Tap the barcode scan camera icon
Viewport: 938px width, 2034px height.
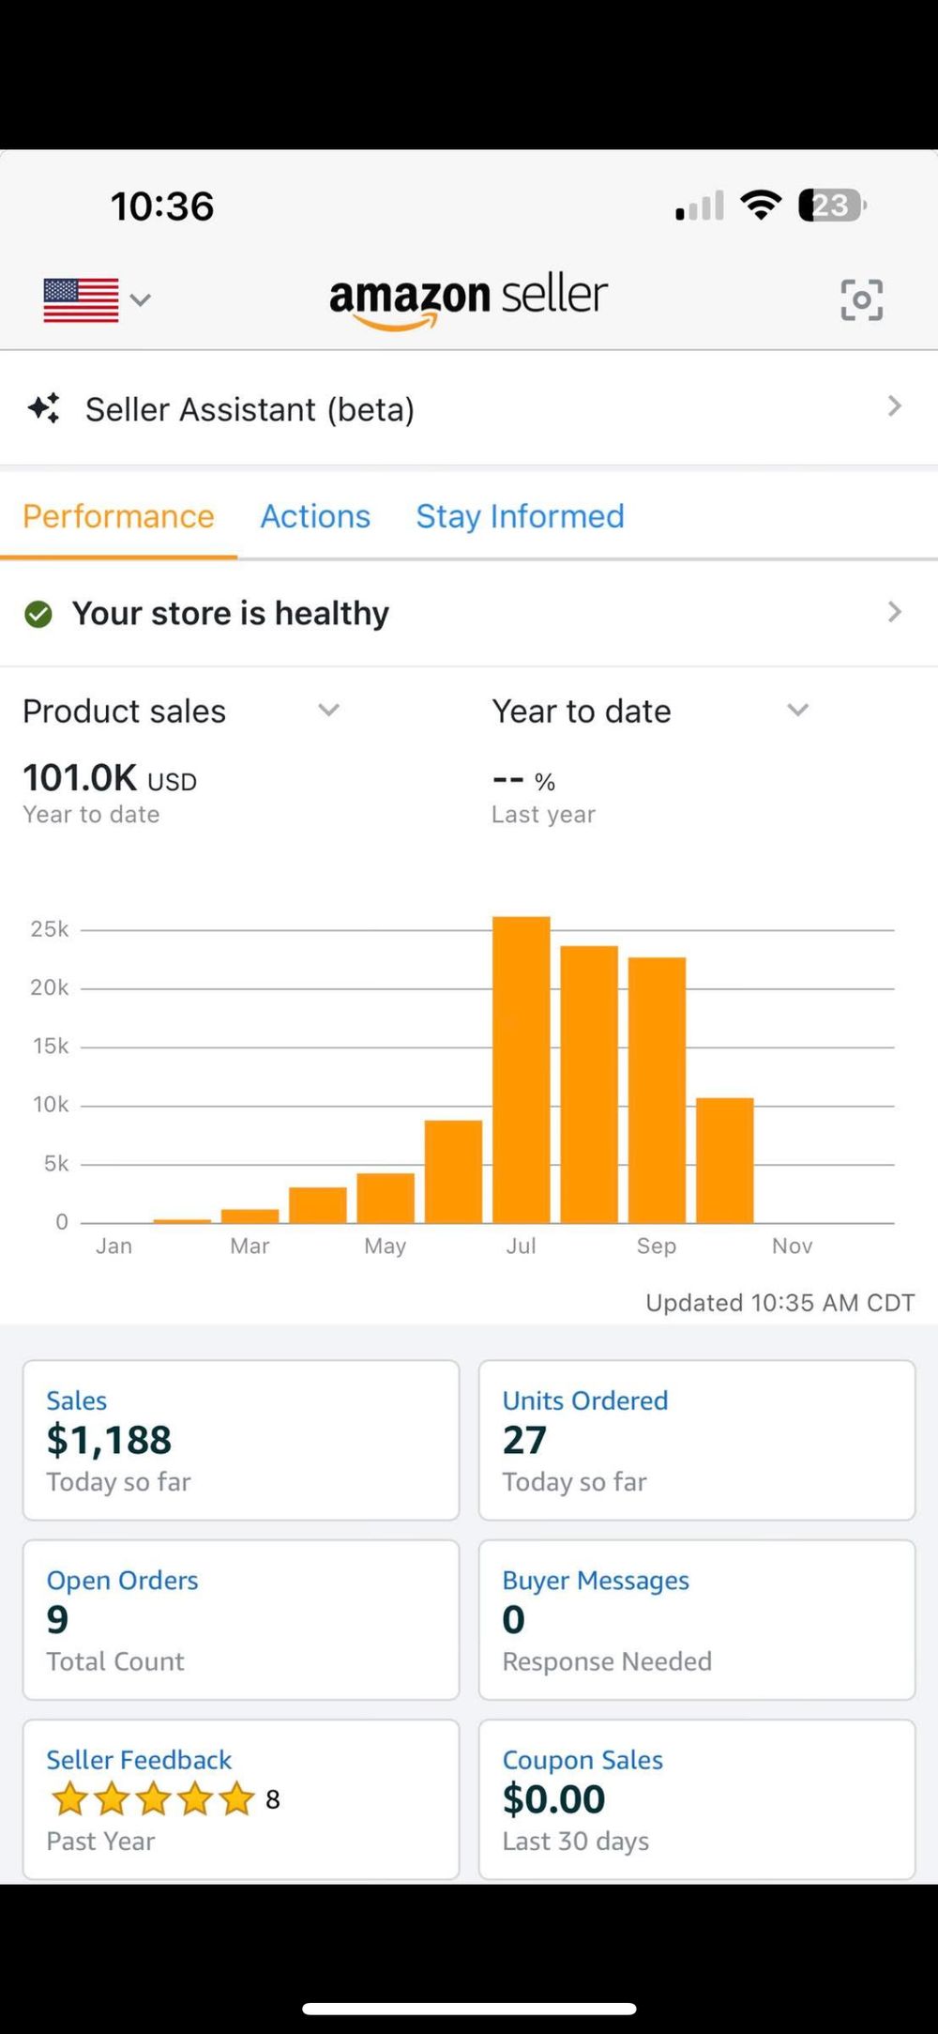click(861, 299)
